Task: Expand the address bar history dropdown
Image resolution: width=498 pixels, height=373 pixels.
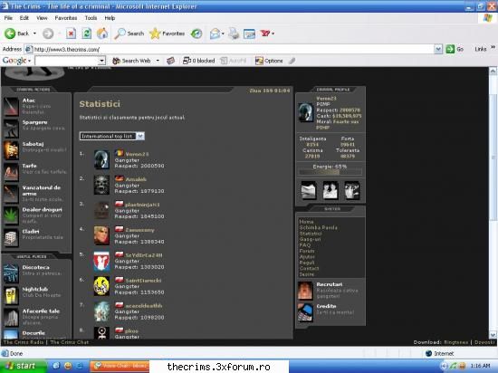Action: point(438,49)
